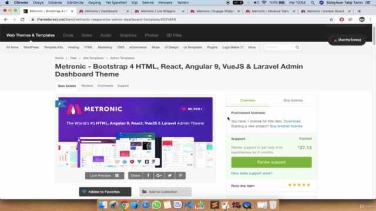
Task: Open Chrome from the dock
Action: [124, 205]
